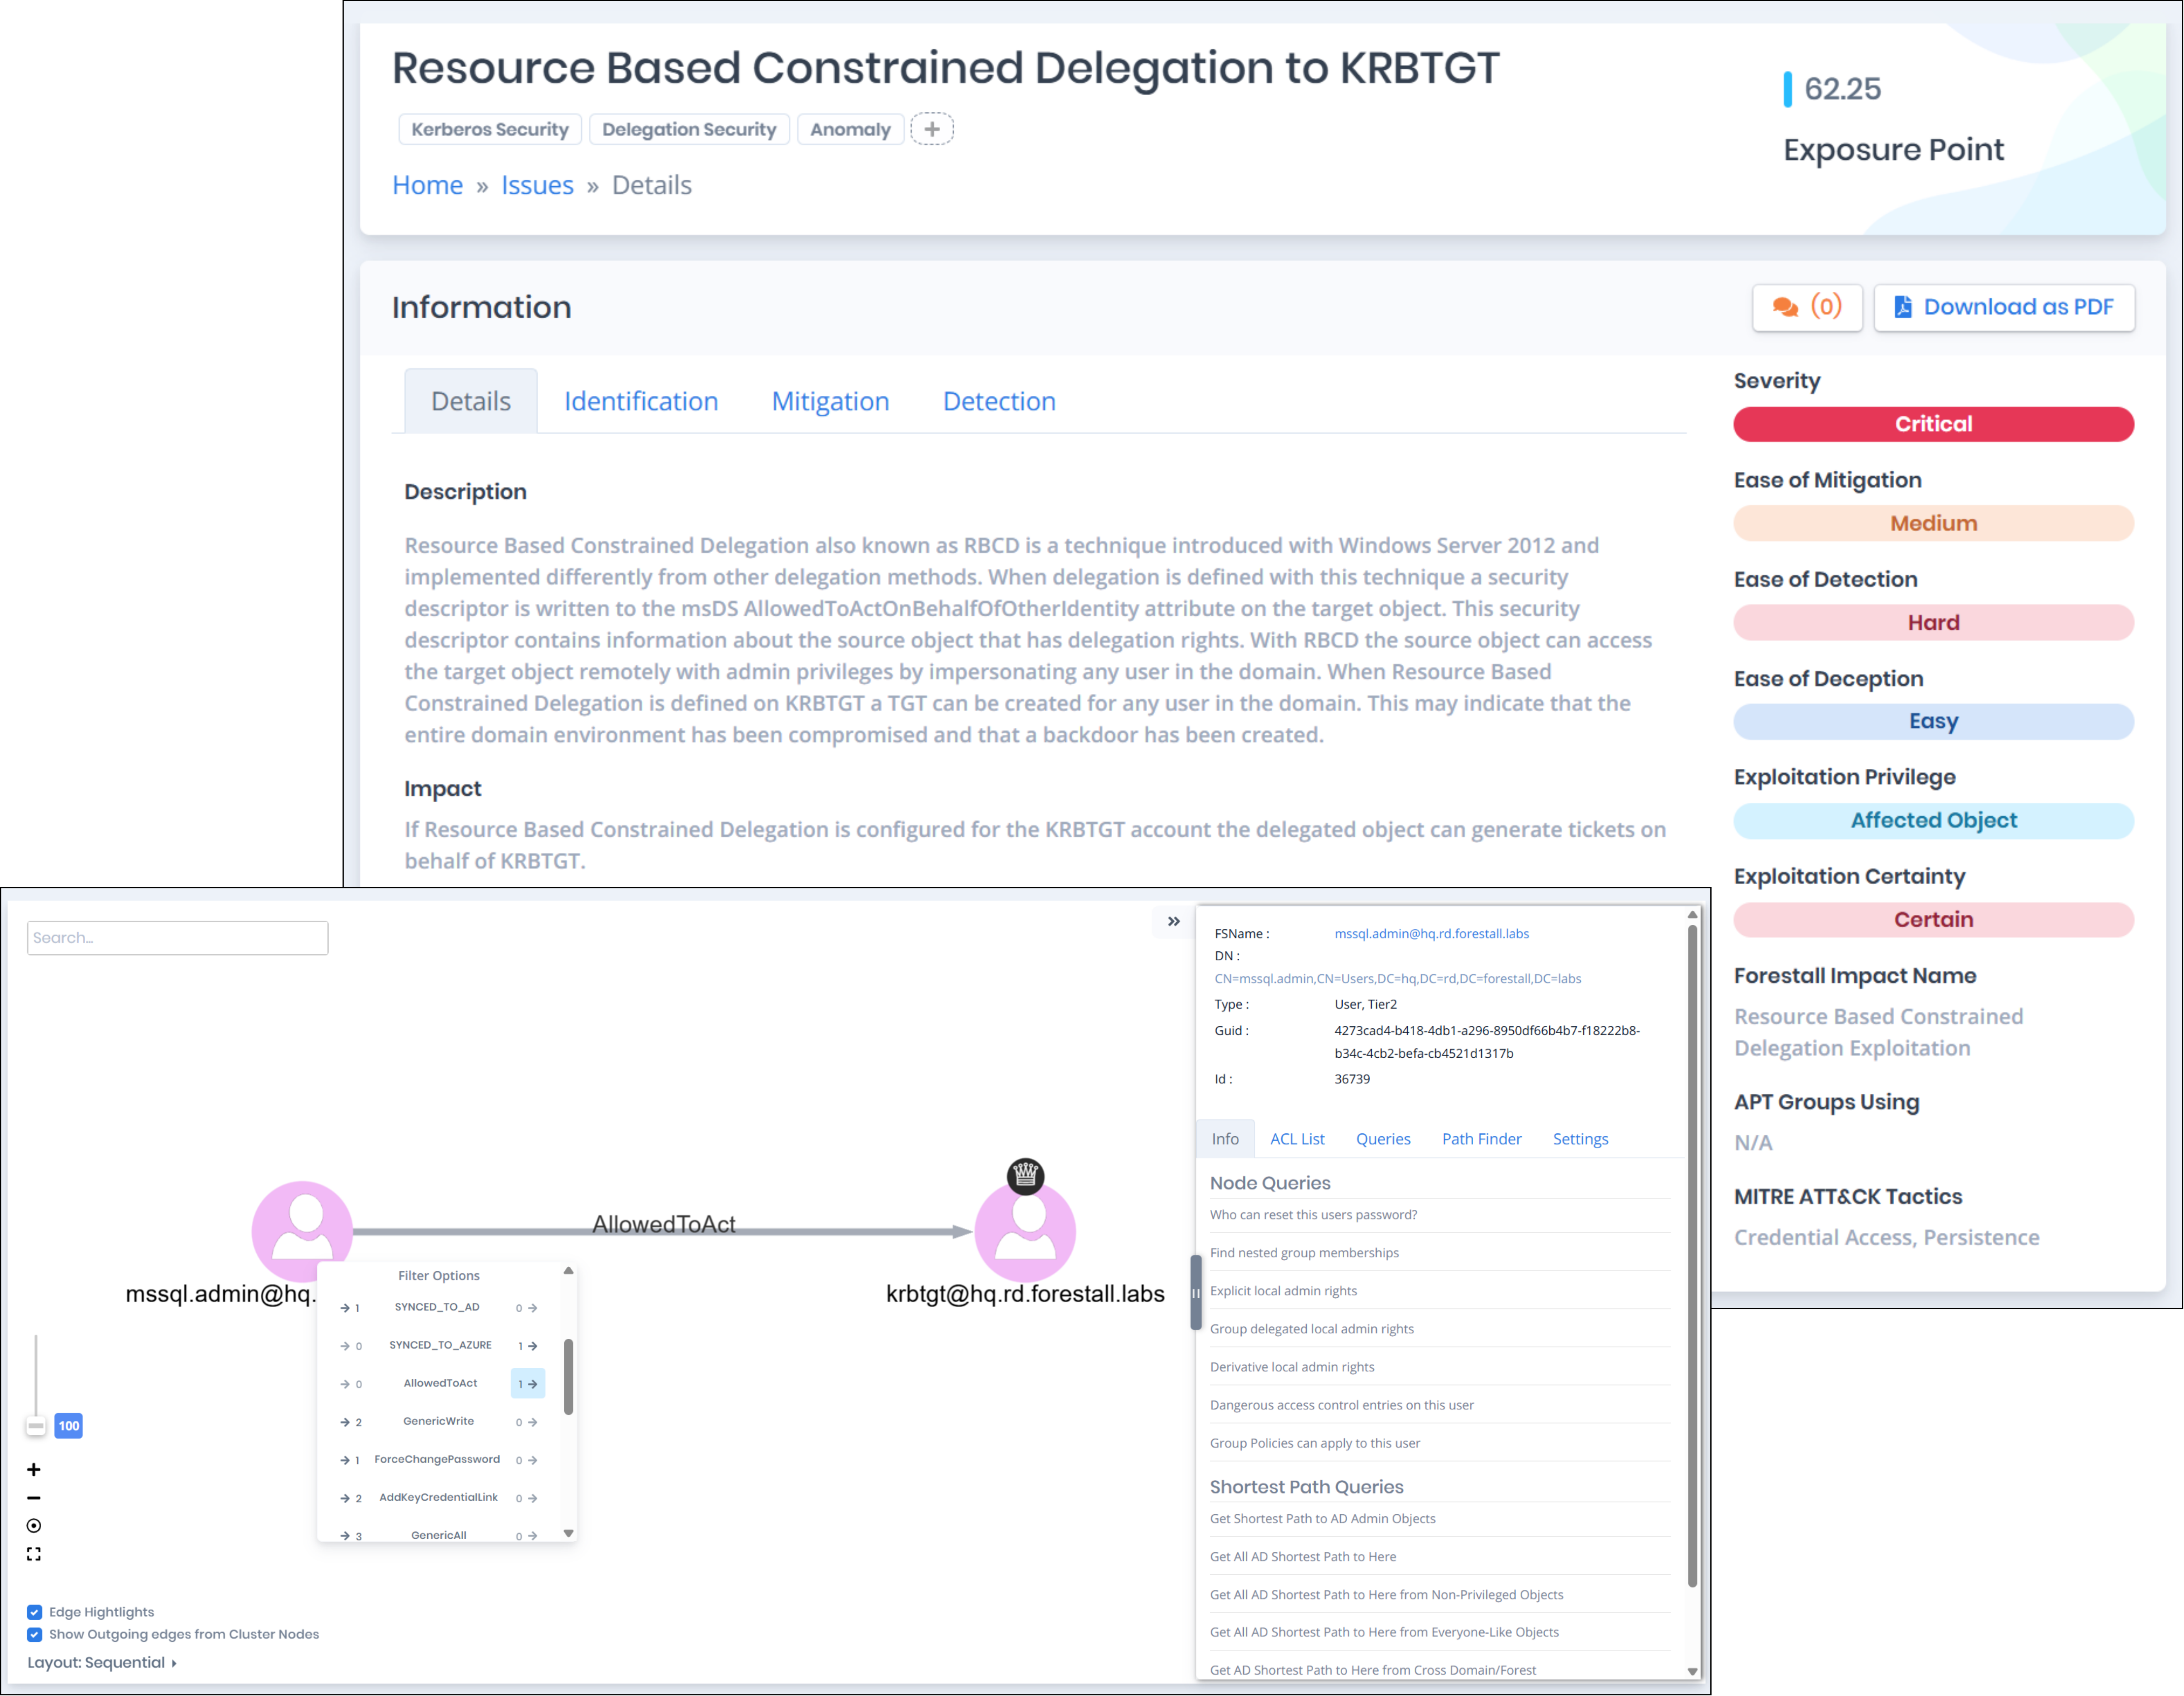Go to Issues breadcrumb link
Image resolution: width=2184 pixels, height=1696 pixels.
pyautogui.click(x=537, y=185)
